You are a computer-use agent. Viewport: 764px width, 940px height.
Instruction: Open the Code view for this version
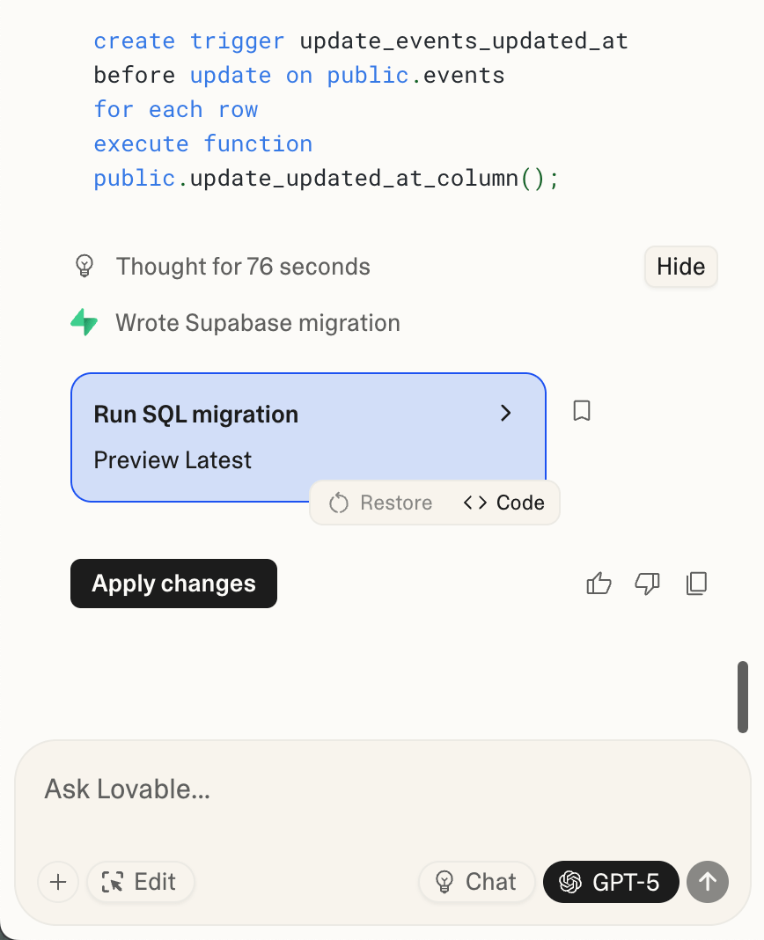pos(503,503)
